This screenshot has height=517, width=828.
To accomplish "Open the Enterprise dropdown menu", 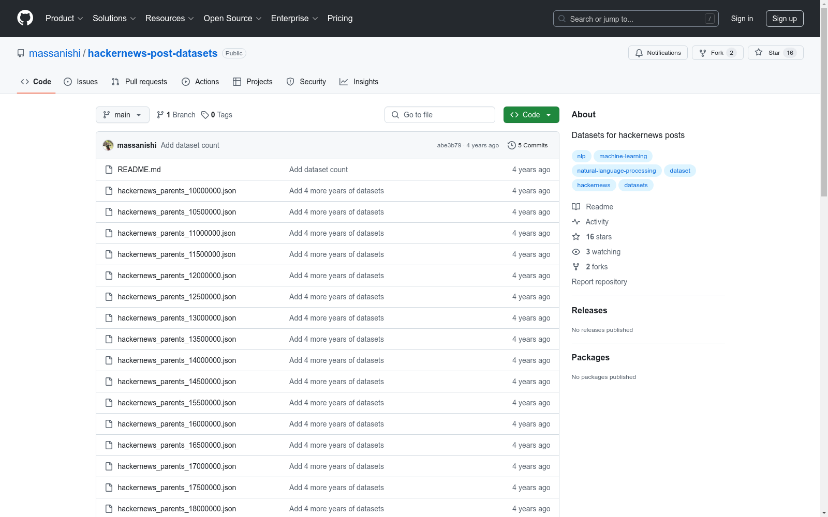I will pyautogui.click(x=294, y=19).
